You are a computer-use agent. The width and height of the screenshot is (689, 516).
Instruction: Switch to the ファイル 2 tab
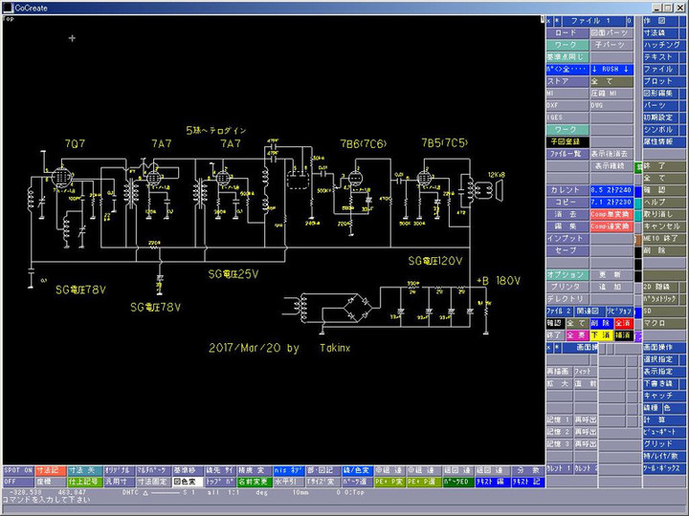click(x=559, y=312)
